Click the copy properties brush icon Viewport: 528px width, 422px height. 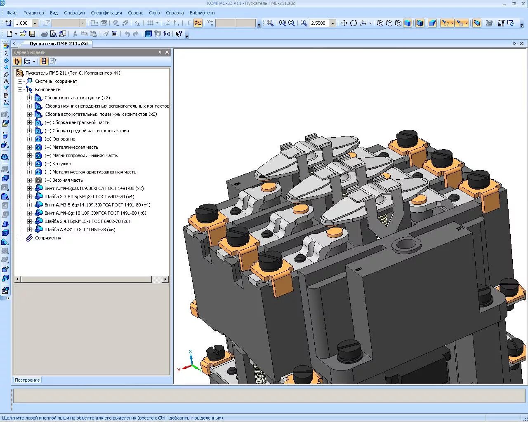pyautogui.click(x=106, y=34)
